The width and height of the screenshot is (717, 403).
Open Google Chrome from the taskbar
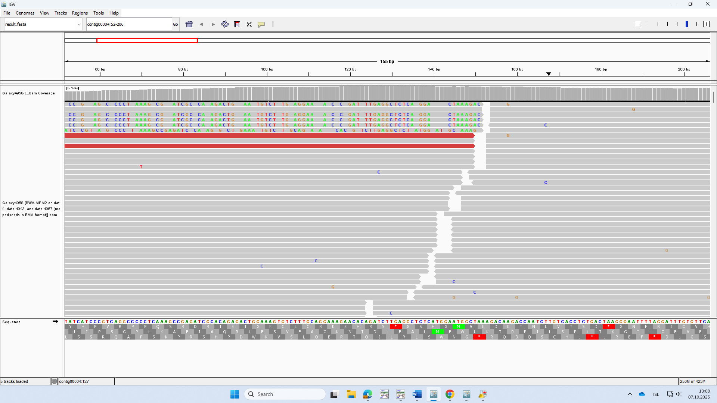click(450, 394)
